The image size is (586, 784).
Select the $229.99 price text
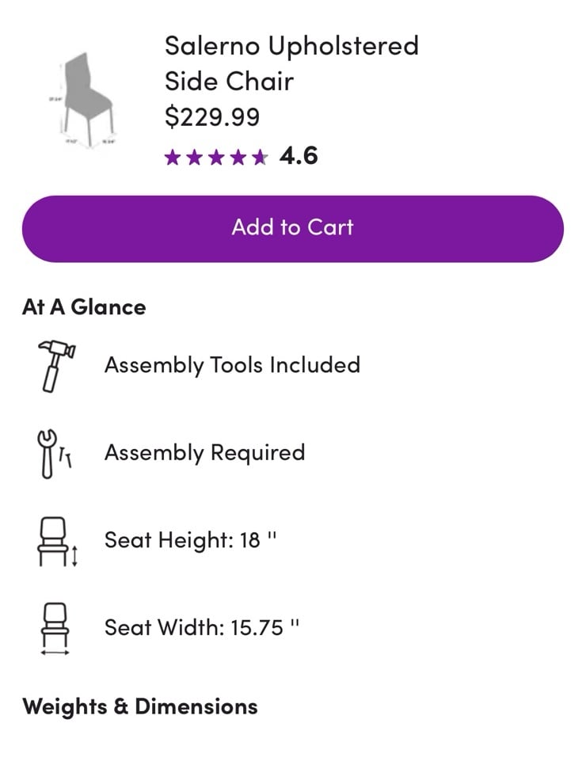(x=212, y=117)
